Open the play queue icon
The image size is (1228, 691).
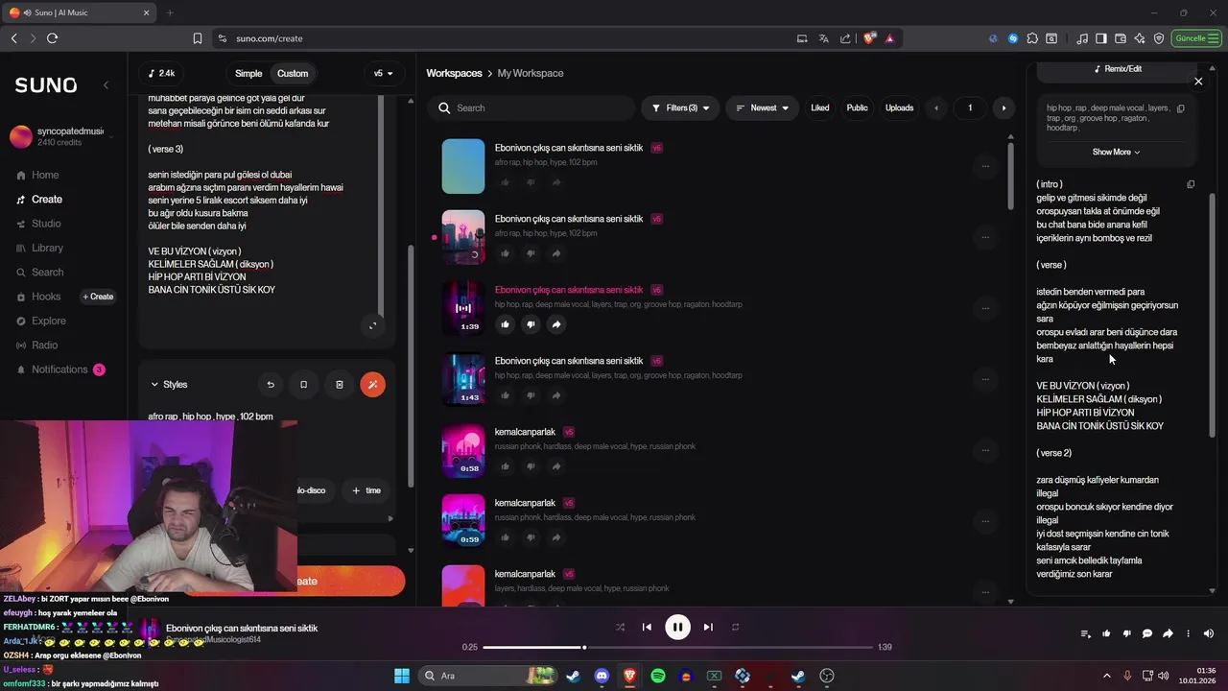click(x=1086, y=633)
